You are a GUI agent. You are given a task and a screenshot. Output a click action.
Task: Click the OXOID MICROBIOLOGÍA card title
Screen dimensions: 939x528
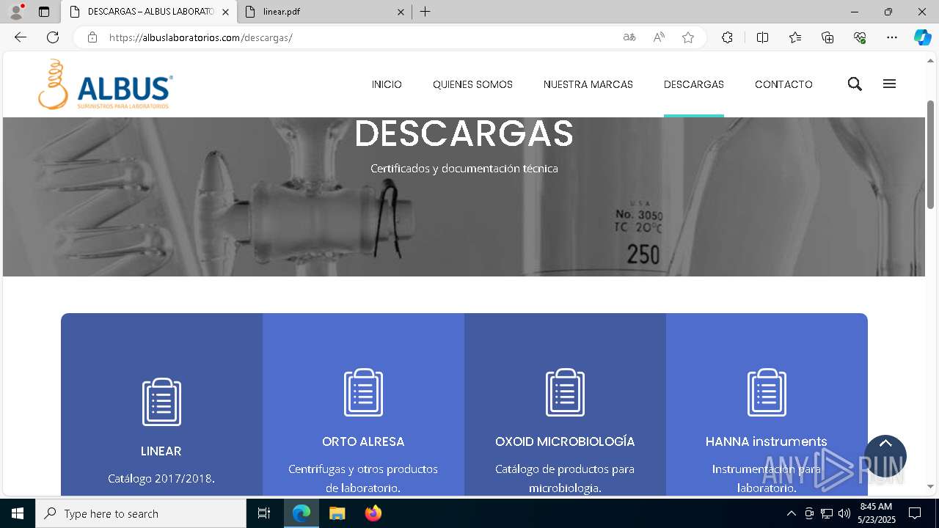pos(565,441)
